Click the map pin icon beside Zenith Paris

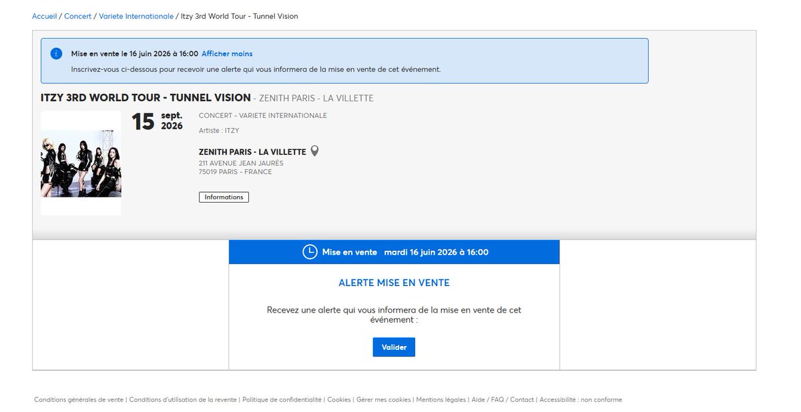(x=315, y=151)
